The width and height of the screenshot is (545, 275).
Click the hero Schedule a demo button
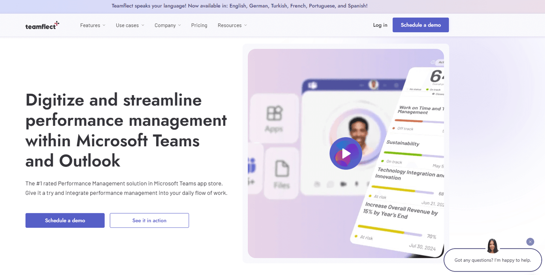point(65,220)
